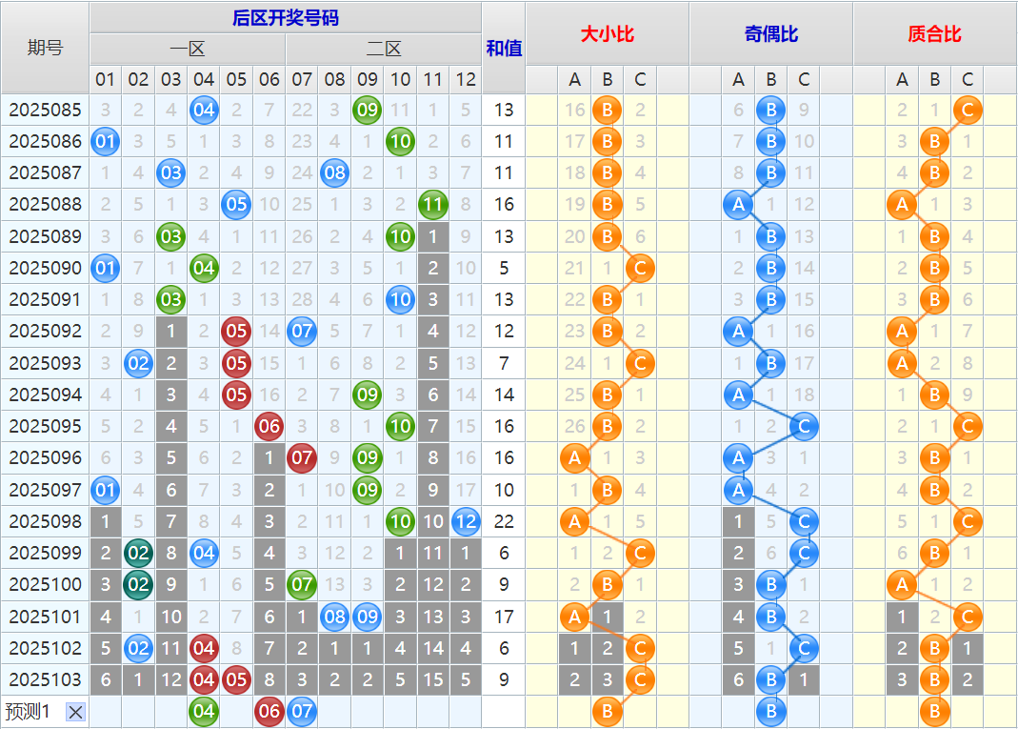Screen dimensions: 1018x729
Task: Click the 大小比 header
Action: tap(607, 33)
